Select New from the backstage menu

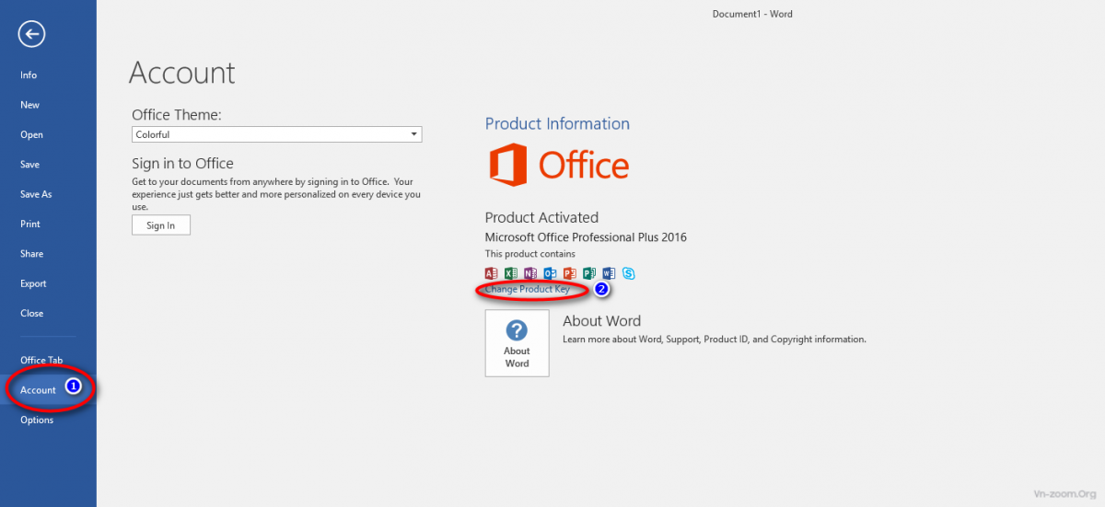29,105
